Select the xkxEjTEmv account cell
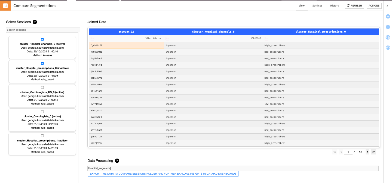The width and height of the screenshot is (392, 183). [x=126, y=143]
